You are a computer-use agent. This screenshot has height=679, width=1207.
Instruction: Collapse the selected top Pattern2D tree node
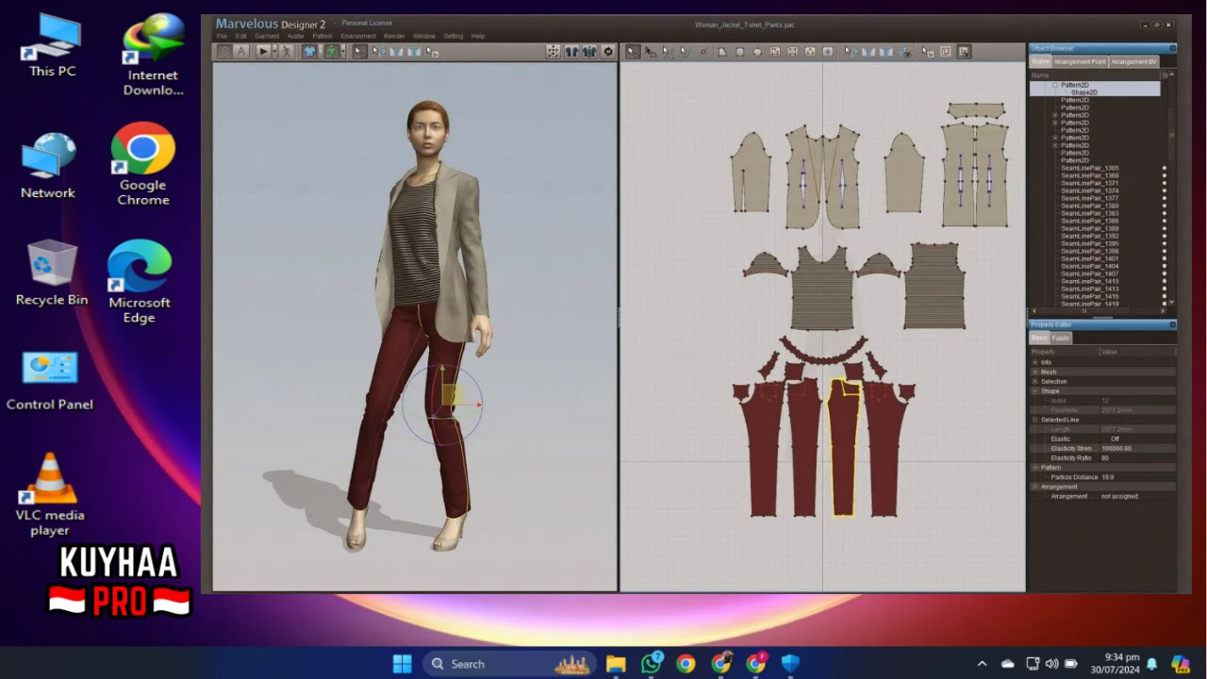pyautogui.click(x=1055, y=85)
